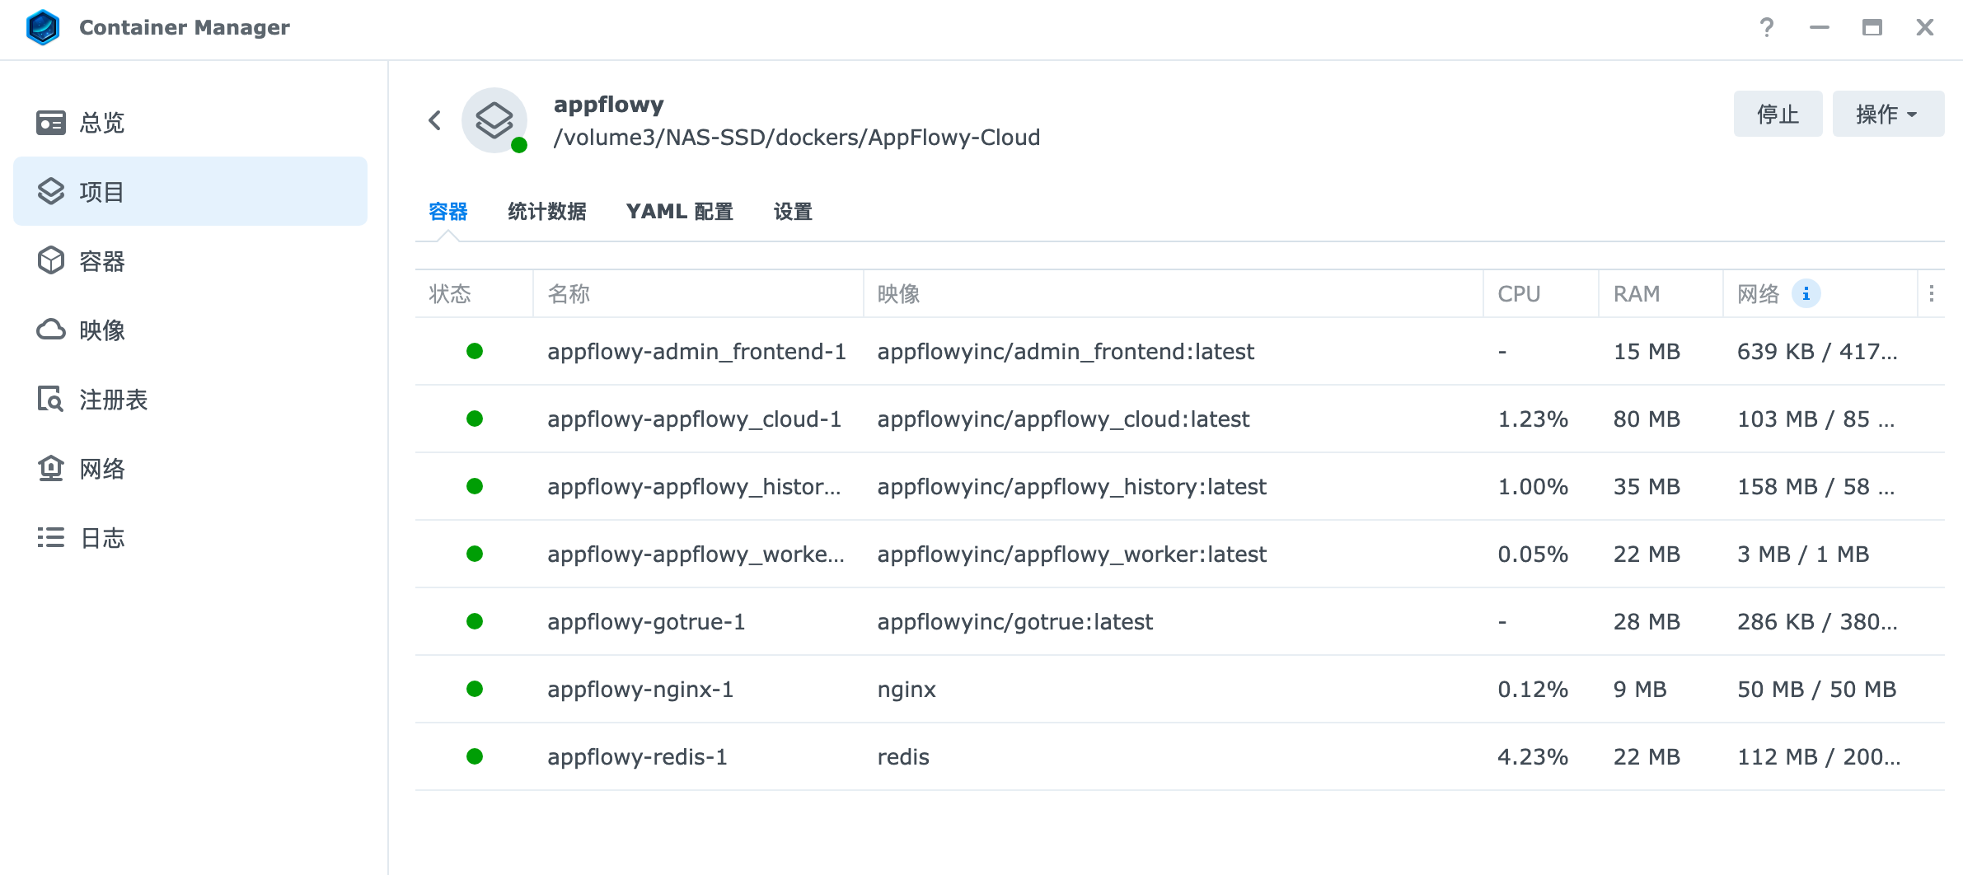The height and width of the screenshot is (875, 1963).
Task: Switch to the YAML 配置 tab
Action: tap(680, 212)
